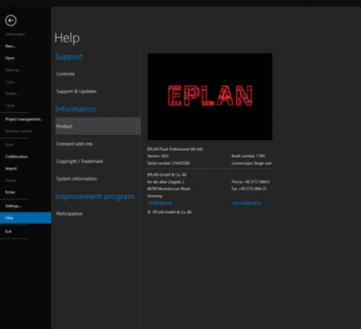The height and width of the screenshot is (329, 361).
Task: Click EPLAN Fluid Professional product name
Action: click(x=175, y=149)
